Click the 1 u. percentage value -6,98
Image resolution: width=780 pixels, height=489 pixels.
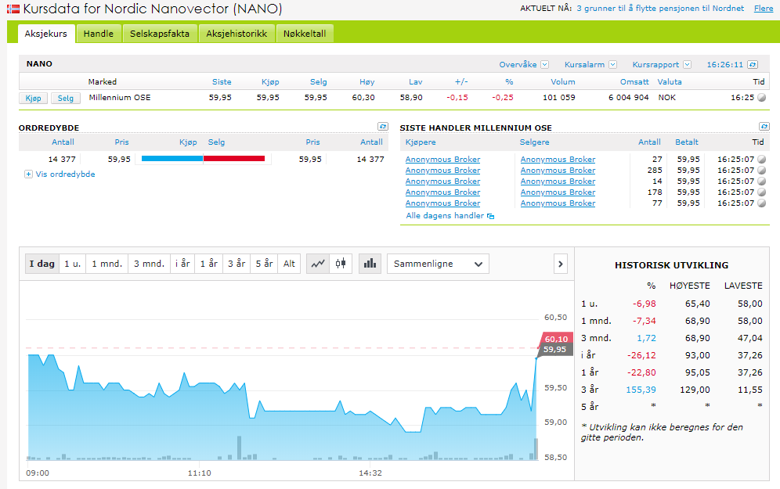click(x=645, y=304)
